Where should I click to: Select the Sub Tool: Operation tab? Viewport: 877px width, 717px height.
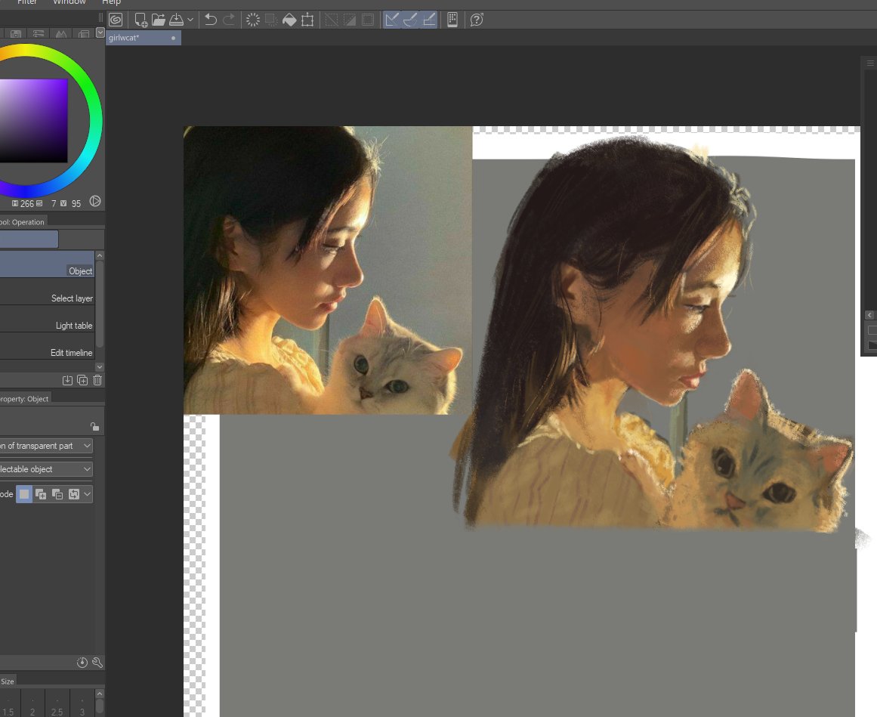pos(23,222)
